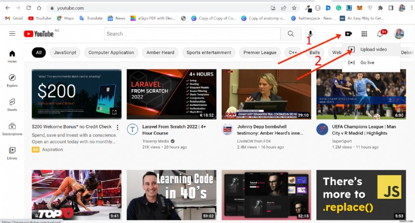Open the Translate bookmark

91,18
